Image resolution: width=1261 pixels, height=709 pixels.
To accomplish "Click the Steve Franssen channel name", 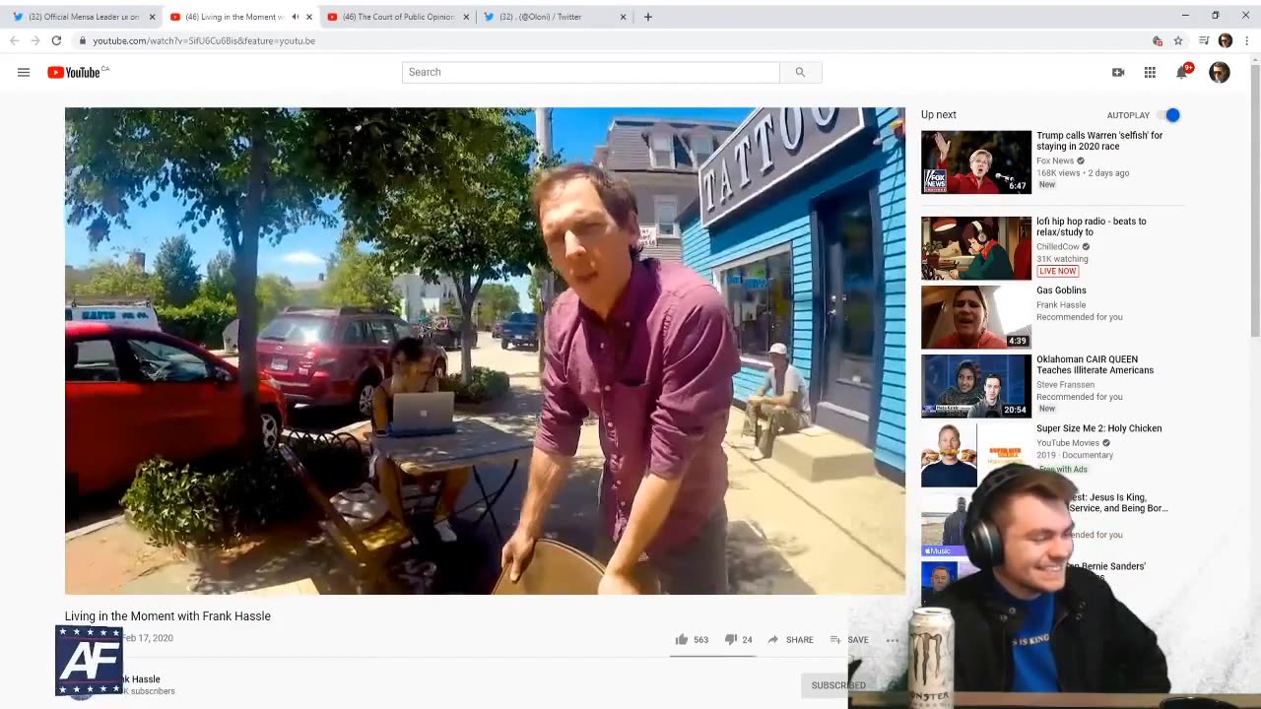I will tap(1066, 385).
